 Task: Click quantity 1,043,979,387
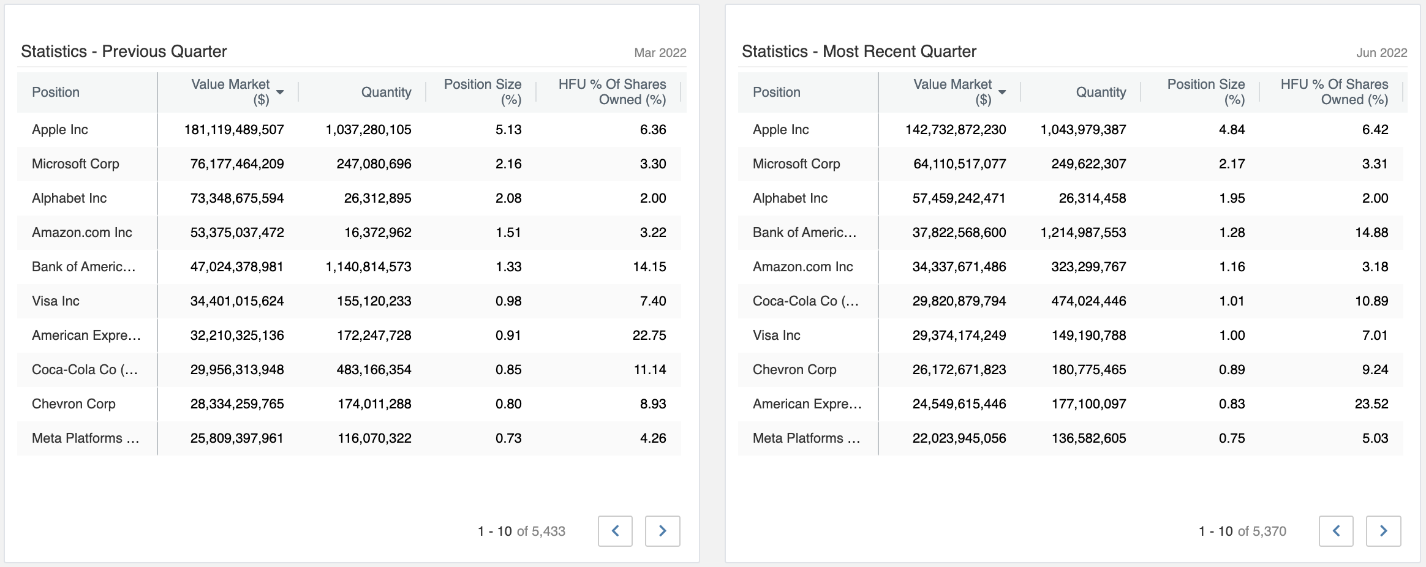pyautogui.click(x=1083, y=130)
